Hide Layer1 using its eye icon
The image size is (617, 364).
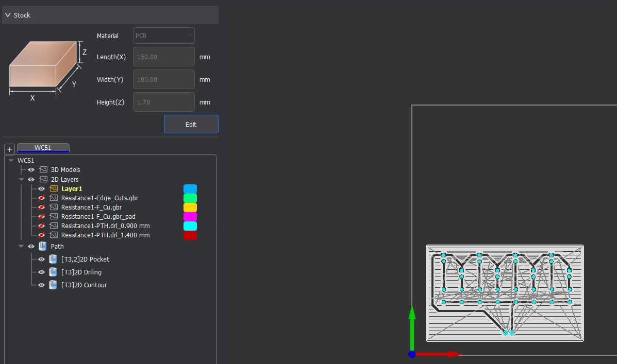pyautogui.click(x=42, y=189)
